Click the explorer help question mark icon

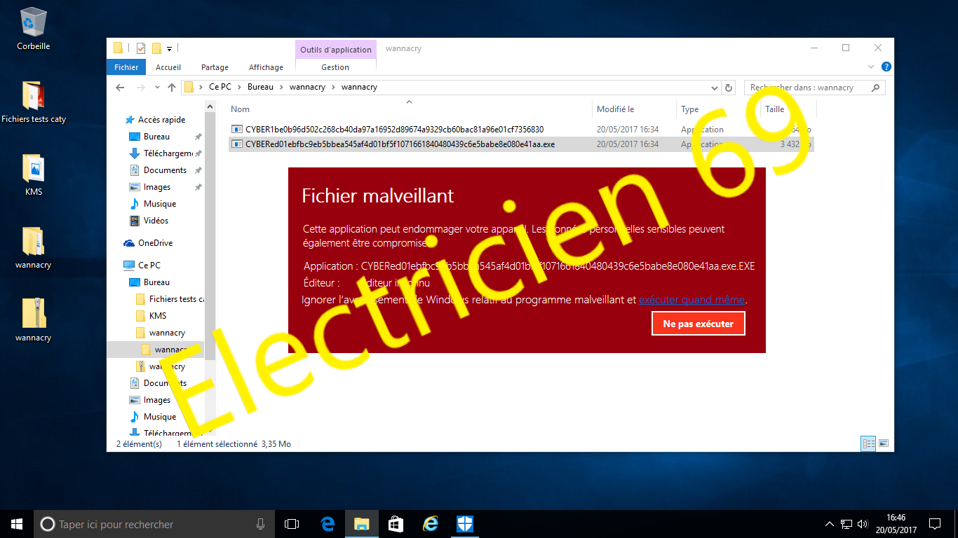click(886, 67)
